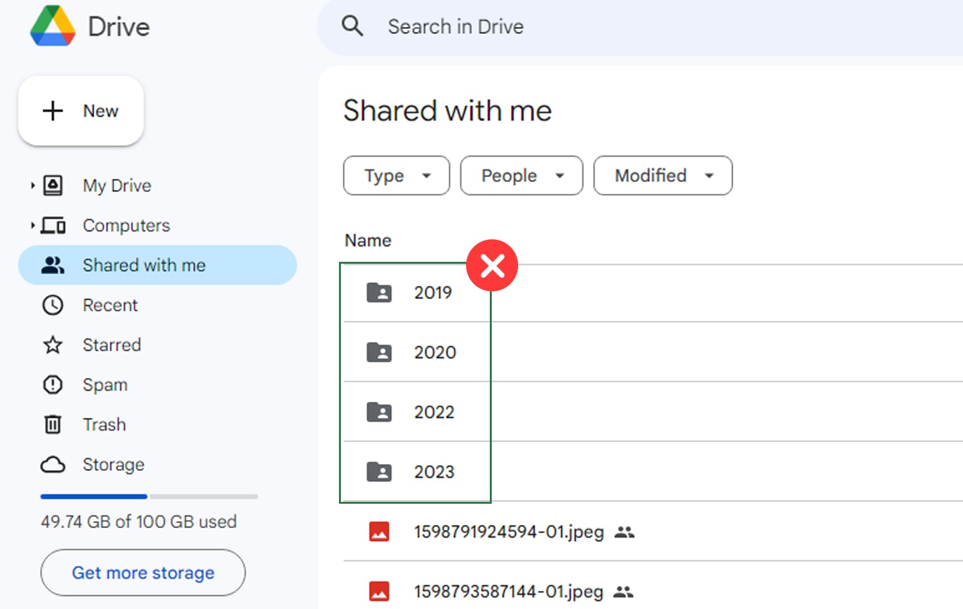Expand the Computers tree item

(x=32, y=225)
